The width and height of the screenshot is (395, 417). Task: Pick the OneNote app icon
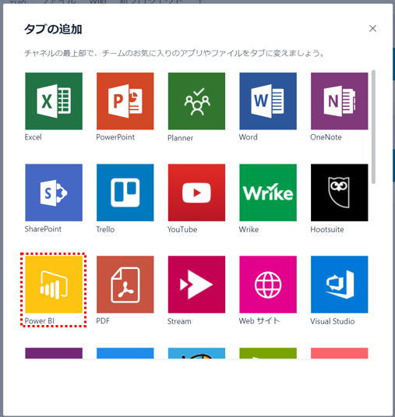pyautogui.click(x=340, y=101)
